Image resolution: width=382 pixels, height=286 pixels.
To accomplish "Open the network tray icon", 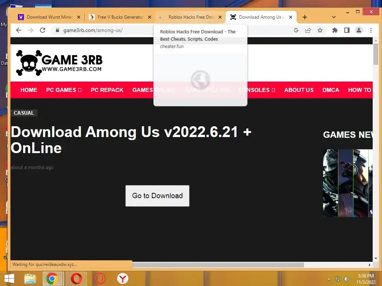I will click(x=338, y=279).
